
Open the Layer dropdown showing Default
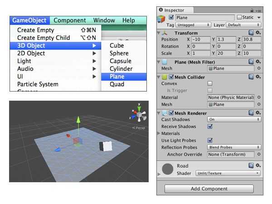click(x=243, y=25)
